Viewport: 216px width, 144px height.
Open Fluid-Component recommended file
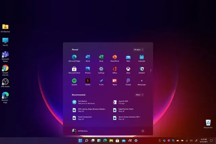click(x=82, y=118)
